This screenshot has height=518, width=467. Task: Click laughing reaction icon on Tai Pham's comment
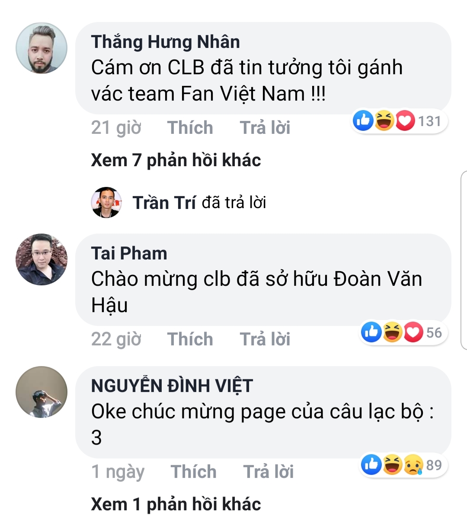point(392,332)
